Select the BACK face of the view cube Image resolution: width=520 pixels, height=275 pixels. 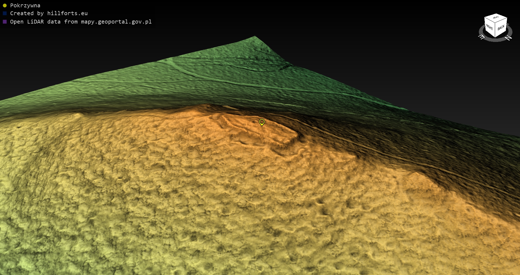pyautogui.click(x=501, y=28)
